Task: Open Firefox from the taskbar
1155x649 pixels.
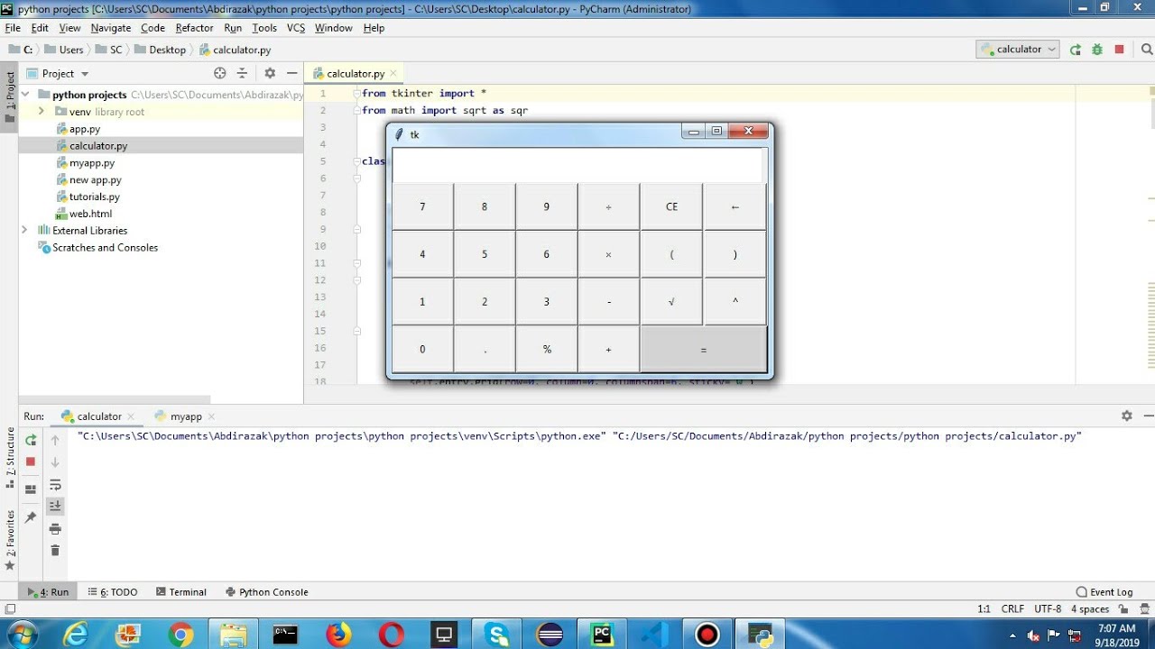Action: pyautogui.click(x=338, y=635)
